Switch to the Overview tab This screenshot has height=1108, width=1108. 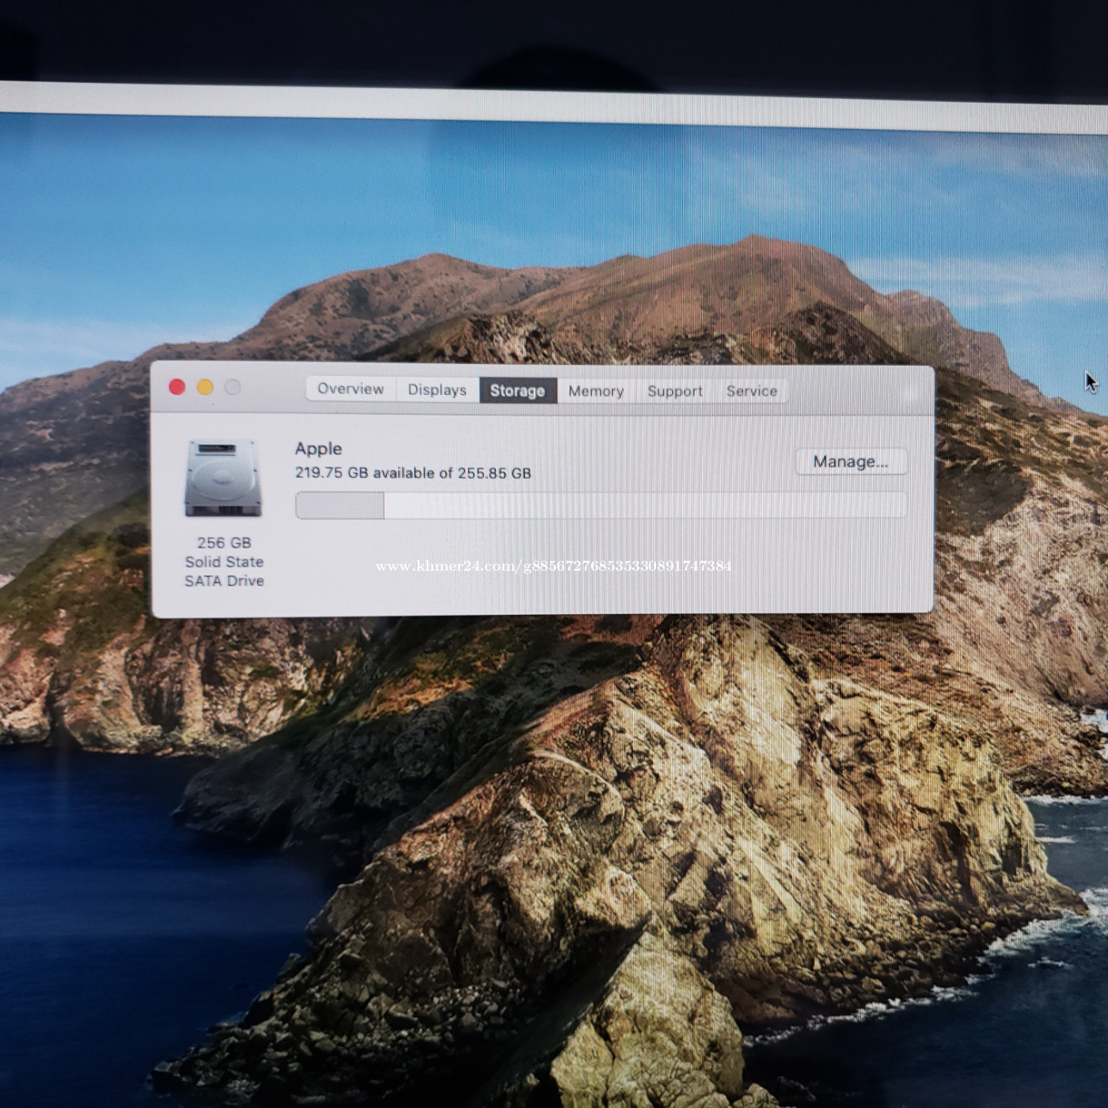coord(351,389)
